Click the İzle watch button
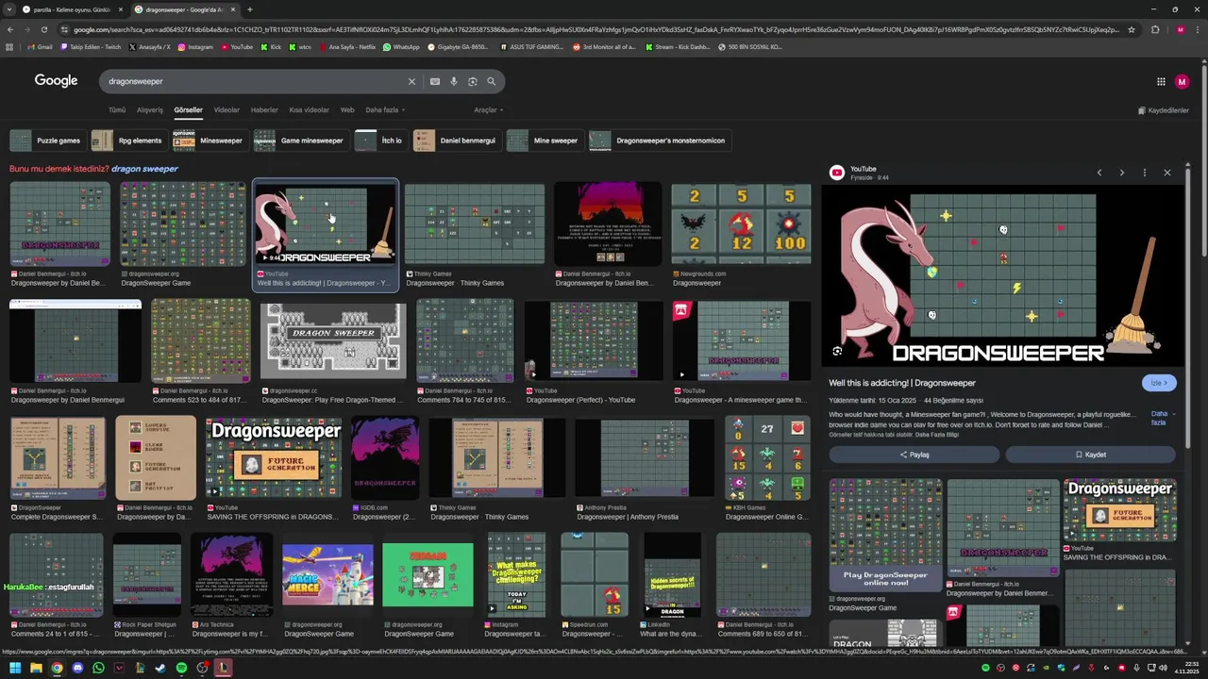This screenshot has width=1208, height=679. point(1159,383)
